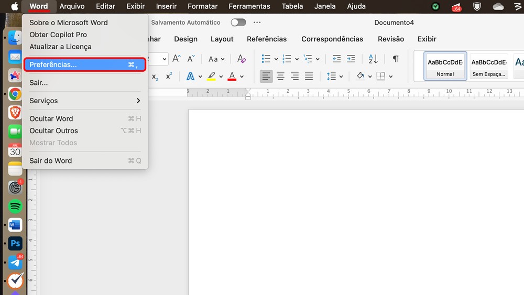Center-align the text
Image resolution: width=524 pixels, height=295 pixels.
pos(281,77)
